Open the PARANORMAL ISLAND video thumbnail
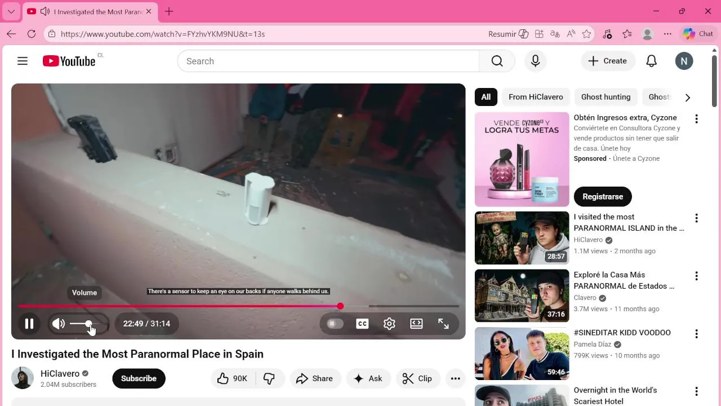721x406 pixels. coord(522,238)
